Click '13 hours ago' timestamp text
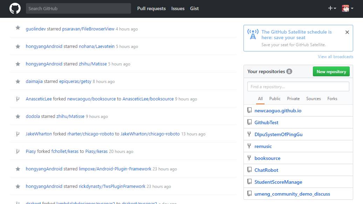The image size is (363, 204). coord(193,134)
